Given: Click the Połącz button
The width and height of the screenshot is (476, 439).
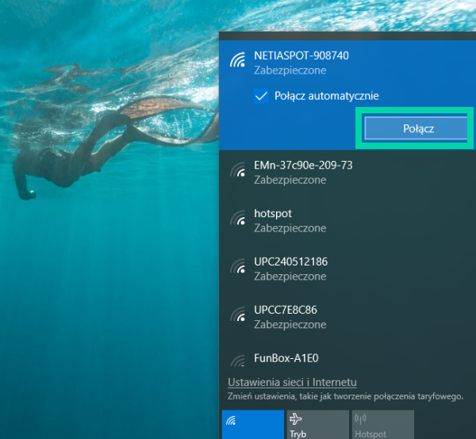Looking at the screenshot, I should tap(414, 128).
